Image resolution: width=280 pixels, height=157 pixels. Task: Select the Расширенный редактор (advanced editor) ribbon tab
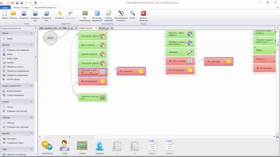(x=45, y=7)
